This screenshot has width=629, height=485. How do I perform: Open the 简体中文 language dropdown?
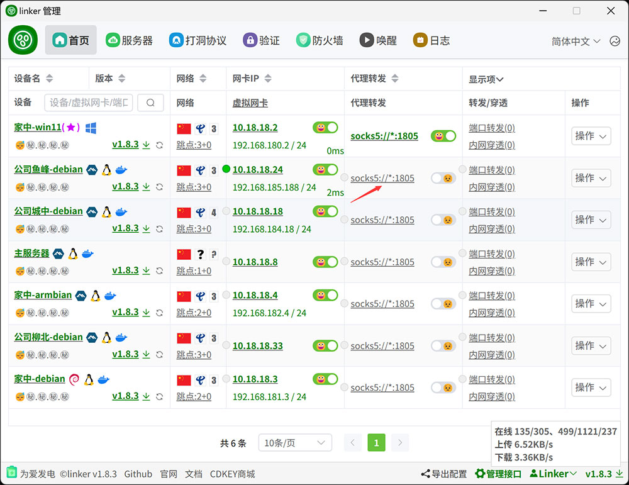576,41
